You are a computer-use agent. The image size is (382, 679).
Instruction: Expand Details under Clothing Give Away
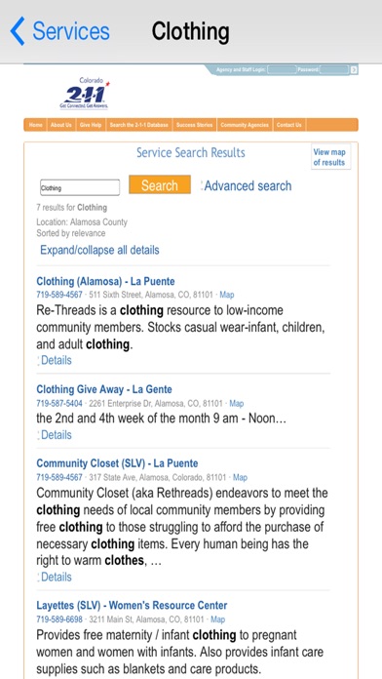pos(57,435)
